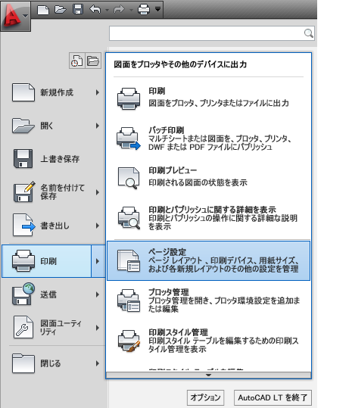The height and width of the screenshot is (408, 352).
Task: Click the 閉じる folder icon
Action: point(23,363)
